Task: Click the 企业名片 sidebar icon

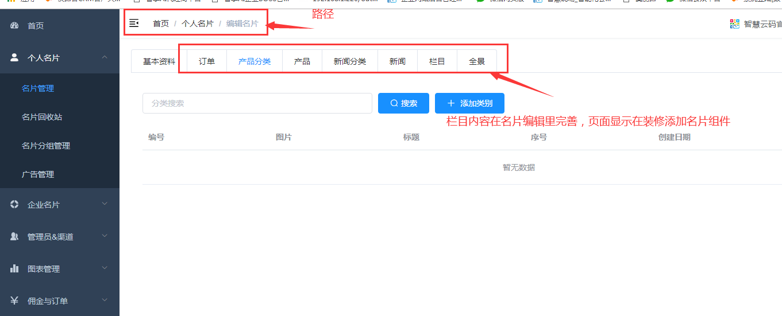Action: (14, 205)
